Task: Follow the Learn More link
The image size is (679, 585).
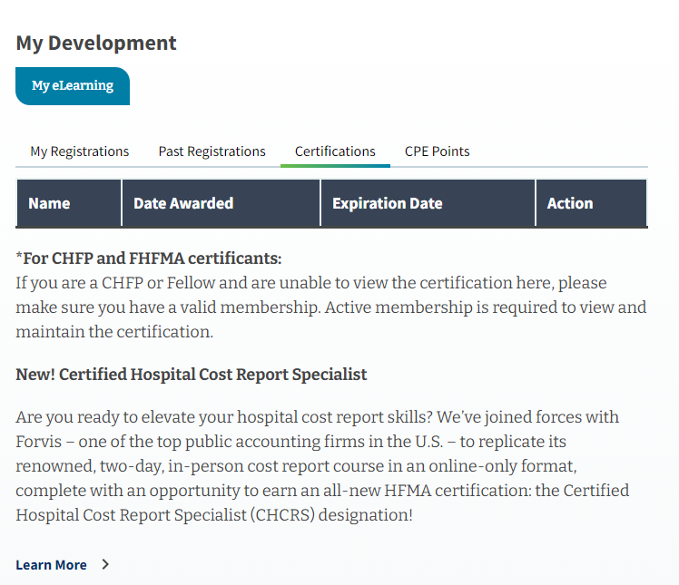Action: (52, 565)
